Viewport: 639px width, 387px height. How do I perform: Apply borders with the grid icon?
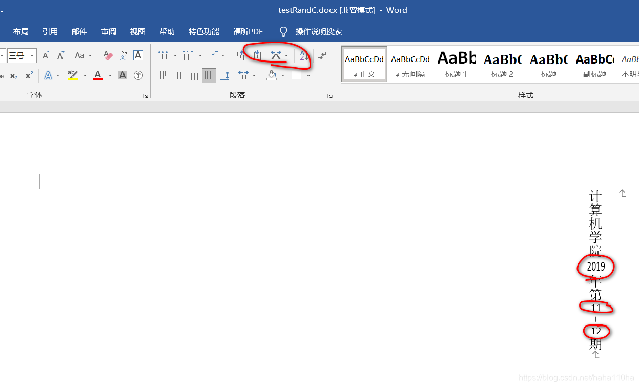(296, 75)
